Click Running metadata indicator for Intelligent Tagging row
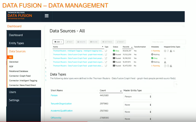Image resolution: width=196 pixels, height=122 pixels. tap(155, 51)
